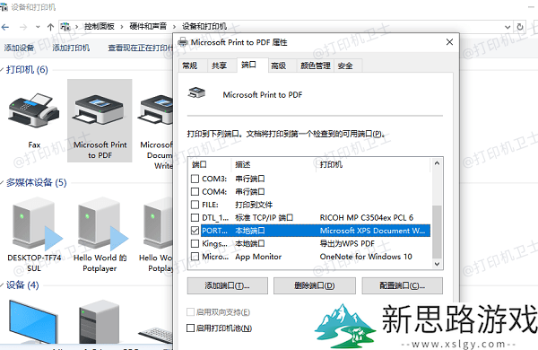This screenshot has height=350, width=538.
Task: Select the 导出为WPS PDF printer entry
Action: (x=347, y=243)
